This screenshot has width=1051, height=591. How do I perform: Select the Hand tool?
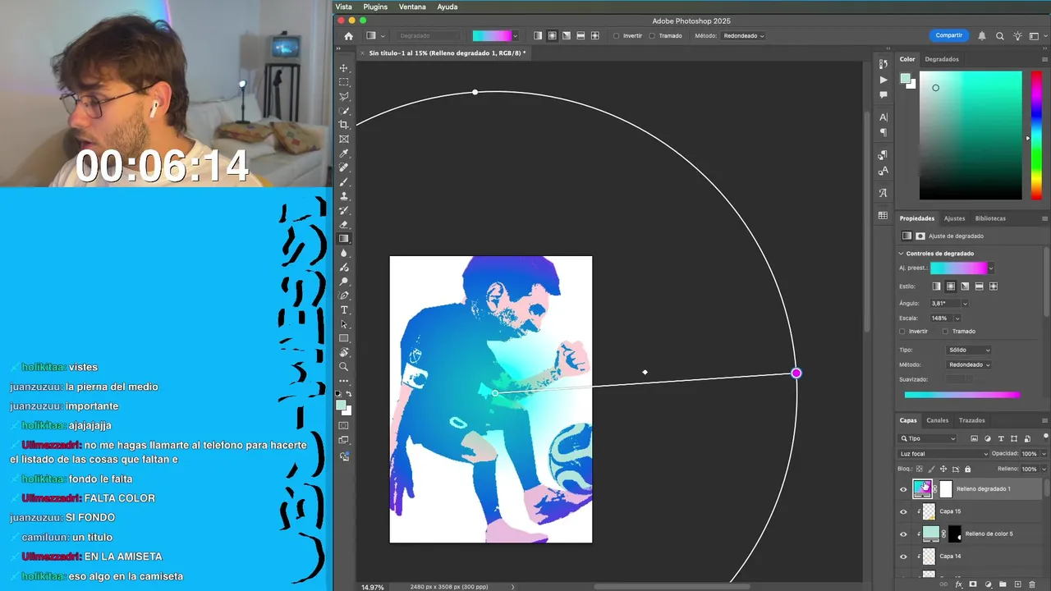coord(344,352)
